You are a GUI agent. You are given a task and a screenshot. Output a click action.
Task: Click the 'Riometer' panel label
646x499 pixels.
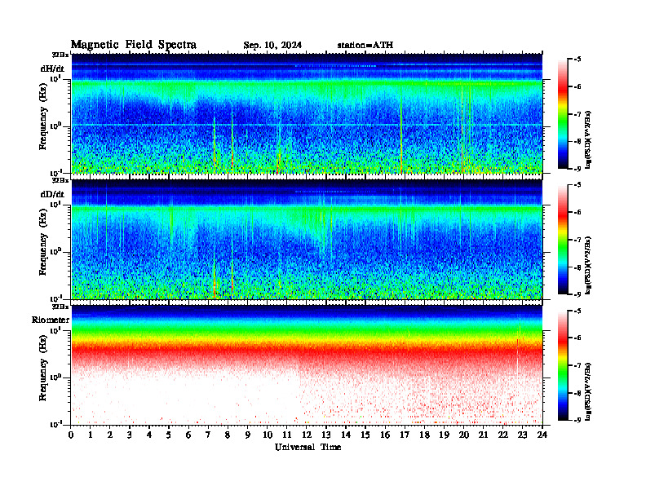click(51, 320)
